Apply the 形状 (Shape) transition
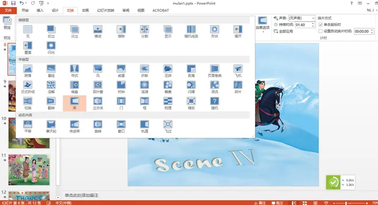 click(x=215, y=31)
